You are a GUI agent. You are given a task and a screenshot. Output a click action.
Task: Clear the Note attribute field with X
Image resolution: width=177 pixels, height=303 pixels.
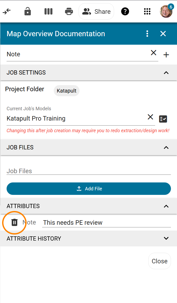coord(154,53)
